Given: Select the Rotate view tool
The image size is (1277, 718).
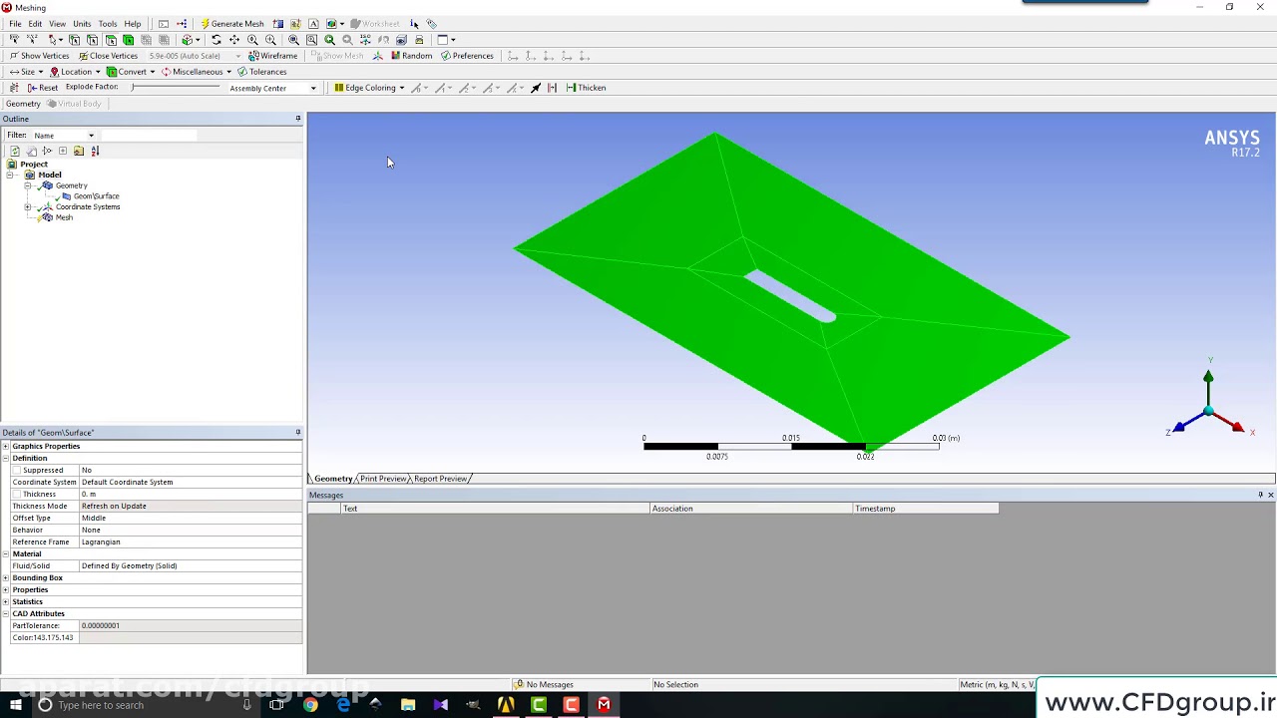Looking at the screenshot, I should (x=215, y=40).
